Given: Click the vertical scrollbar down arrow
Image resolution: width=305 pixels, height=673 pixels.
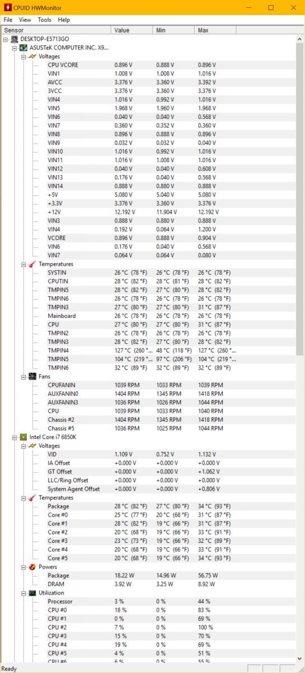Looking at the screenshot, I should (x=299, y=659).
